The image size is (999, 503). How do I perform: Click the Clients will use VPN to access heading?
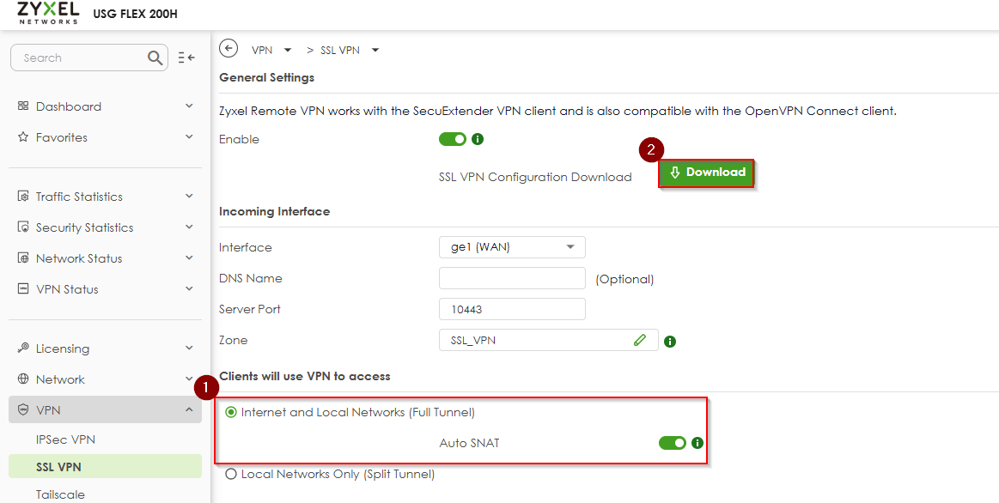click(x=305, y=376)
